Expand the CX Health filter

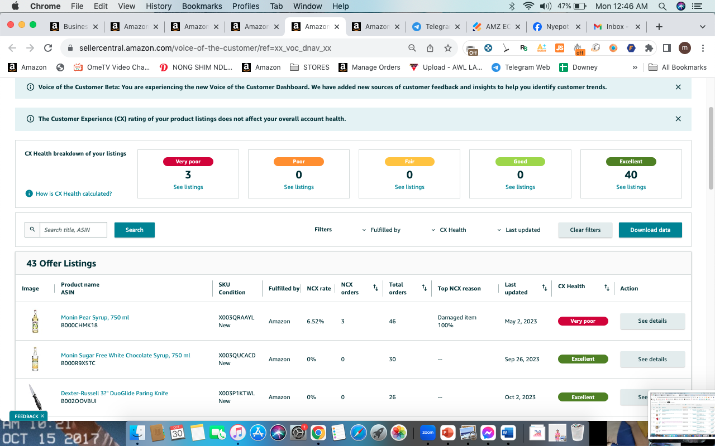point(449,230)
